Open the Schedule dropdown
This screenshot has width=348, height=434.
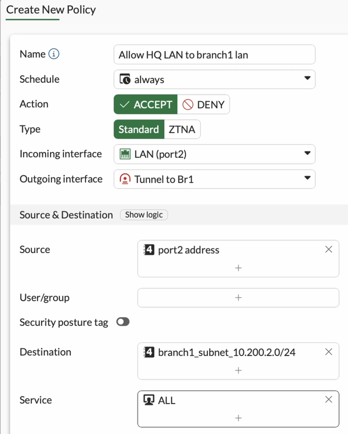point(214,80)
